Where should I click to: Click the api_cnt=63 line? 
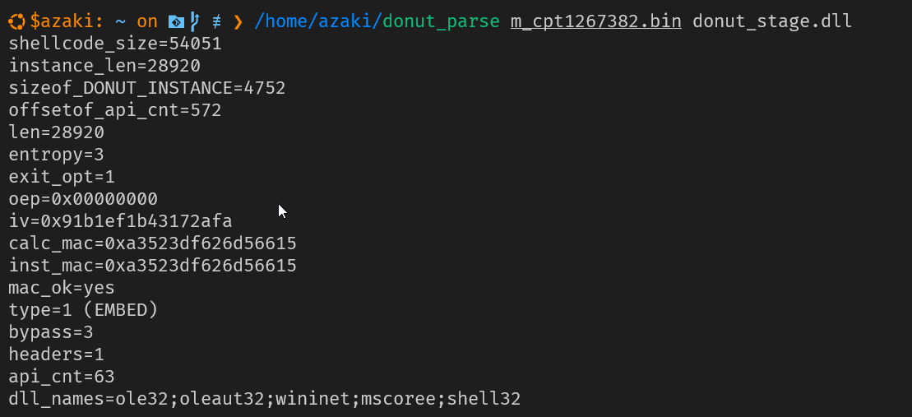[x=62, y=377]
